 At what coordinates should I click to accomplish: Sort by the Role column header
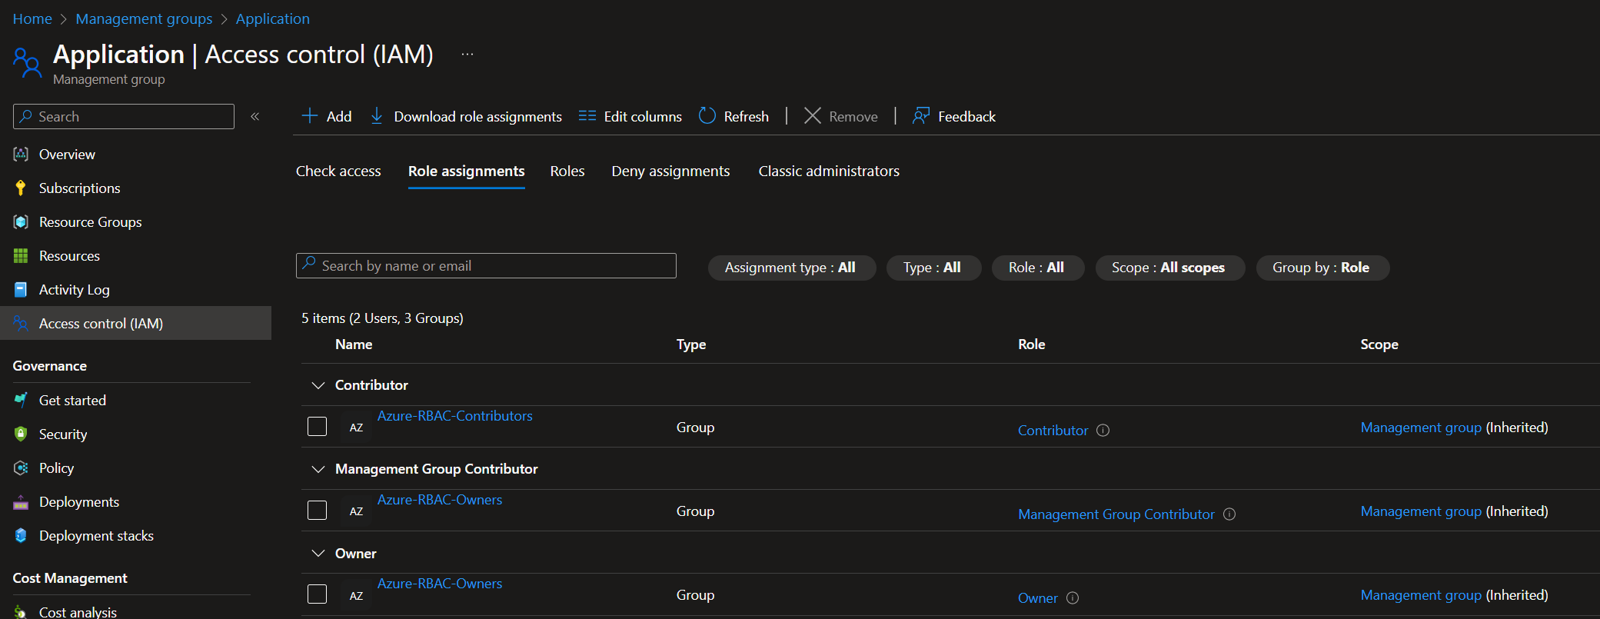coord(1032,344)
